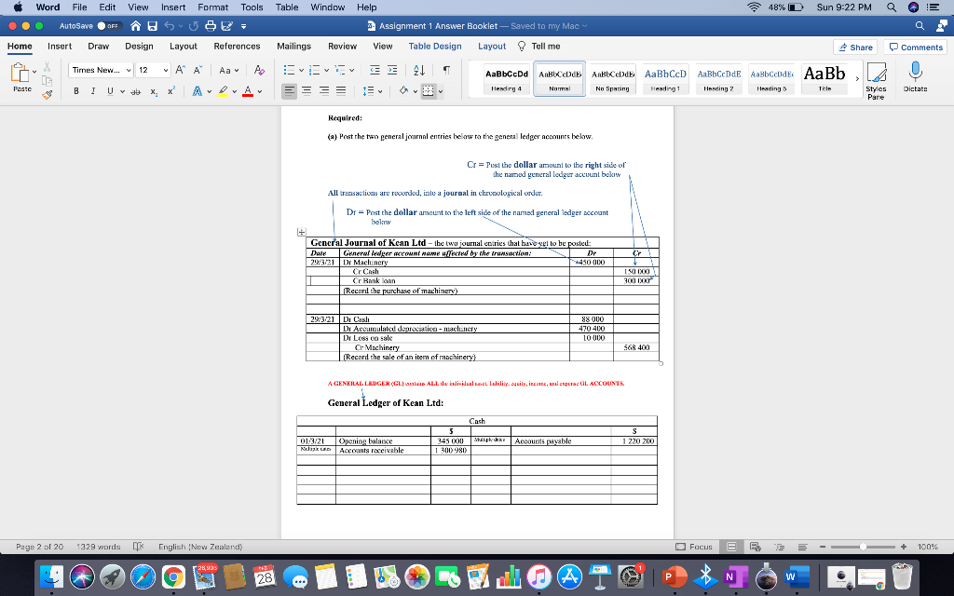Screen dimensions: 954x596
Task: Click the Share button
Action: (853, 46)
